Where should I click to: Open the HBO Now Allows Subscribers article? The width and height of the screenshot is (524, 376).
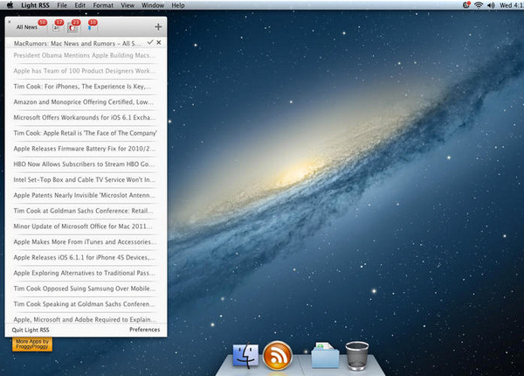85,164
